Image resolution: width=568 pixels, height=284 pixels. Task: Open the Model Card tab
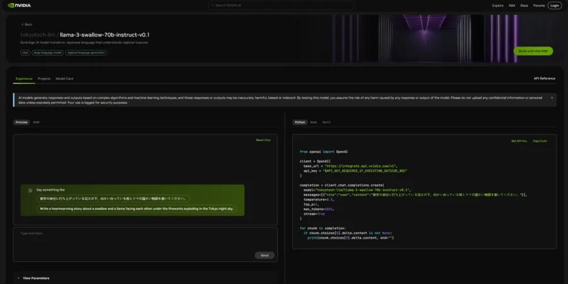(x=64, y=79)
